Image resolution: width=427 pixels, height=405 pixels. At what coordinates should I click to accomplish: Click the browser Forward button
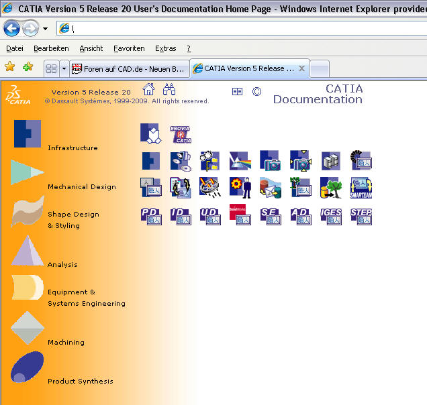(x=30, y=28)
